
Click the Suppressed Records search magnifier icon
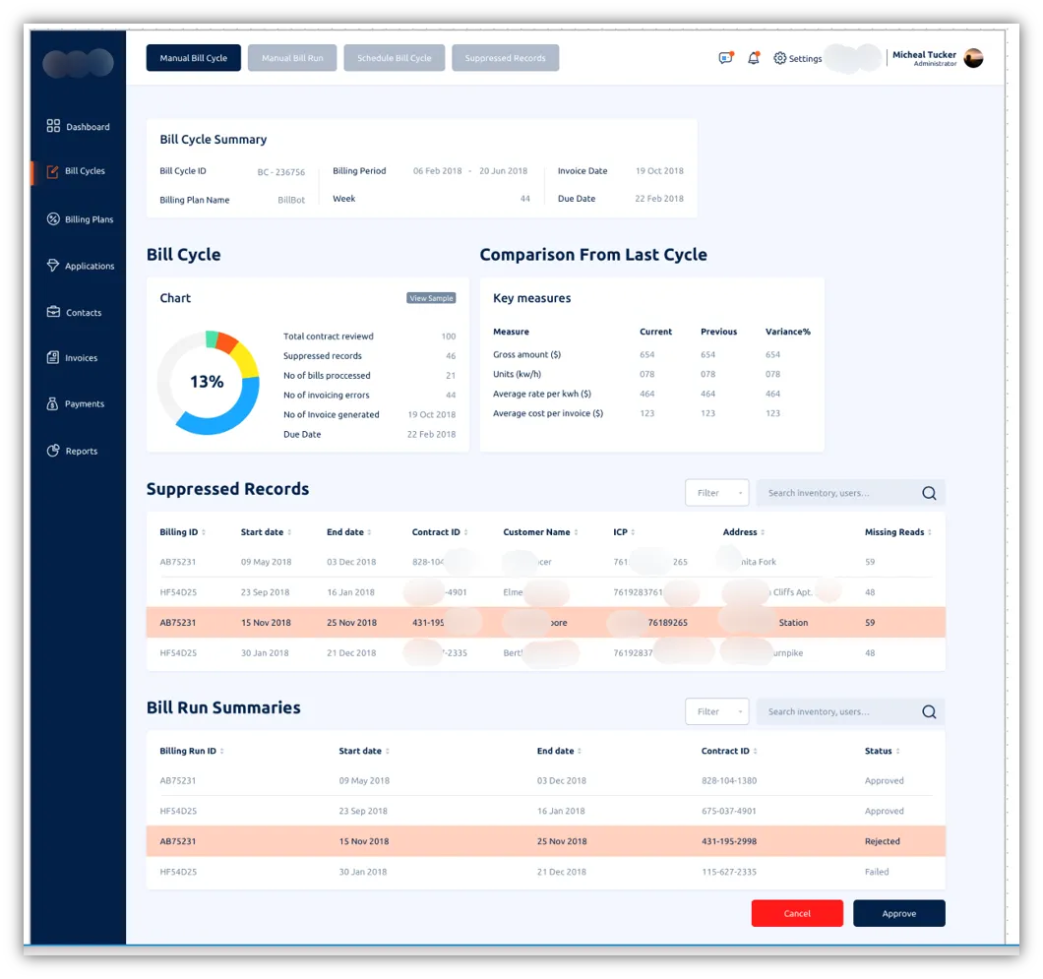(x=929, y=493)
